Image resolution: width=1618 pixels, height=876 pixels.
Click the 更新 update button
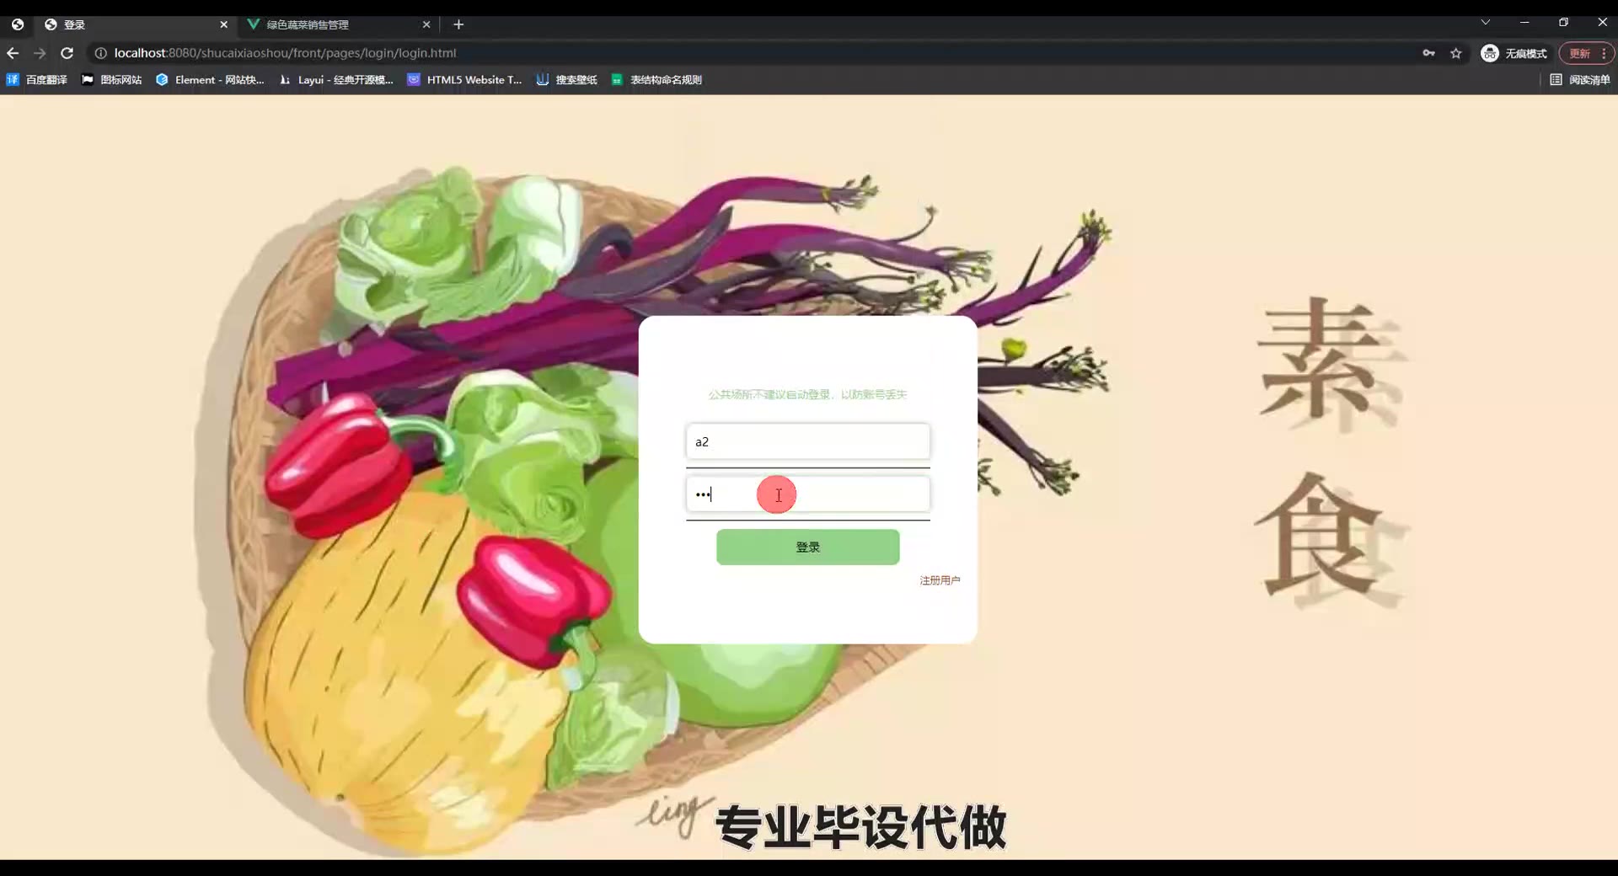click(x=1579, y=53)
